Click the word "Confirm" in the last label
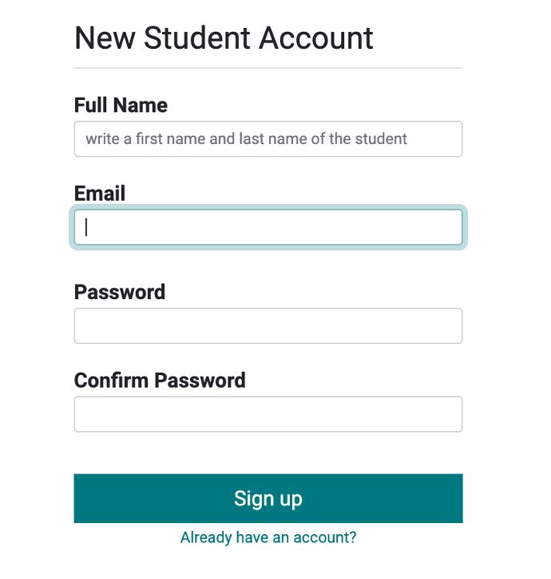This screenshot has height=579, width=551. tap(111, 381)
